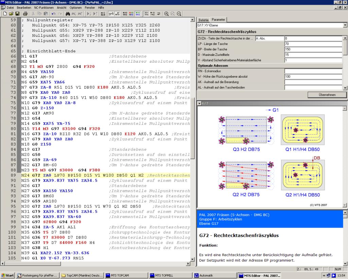
Task: Click the editor horizontal scrollbar thumb
Action: (x=33, y=264)
